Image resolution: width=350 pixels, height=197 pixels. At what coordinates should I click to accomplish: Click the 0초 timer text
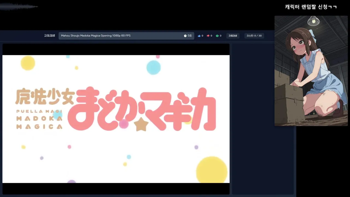pyautogui.click(x=190, y=36)
